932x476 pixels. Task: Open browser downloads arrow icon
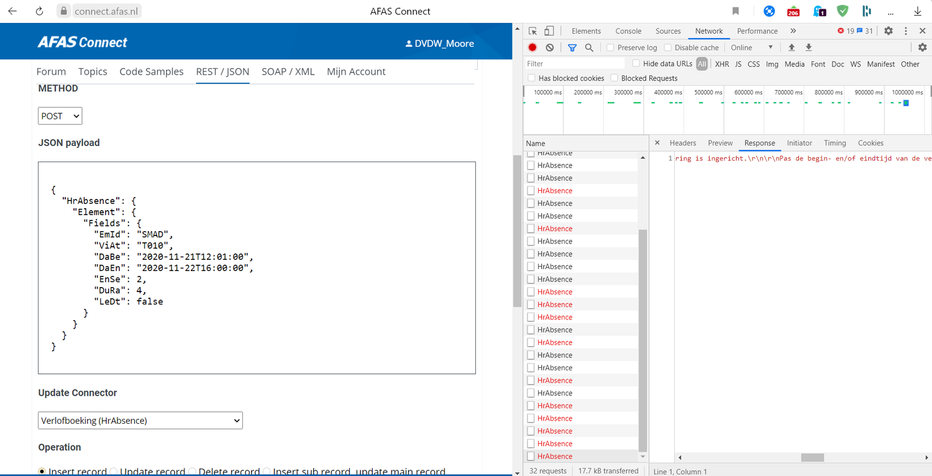[x=918, y=11]
